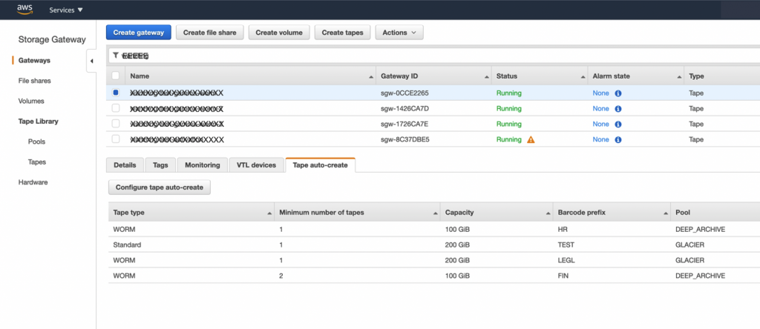Check the gateway sgw-8C37DBE5 checkbox
This screenshot has width=760, height=329.
tap(115, 139)
